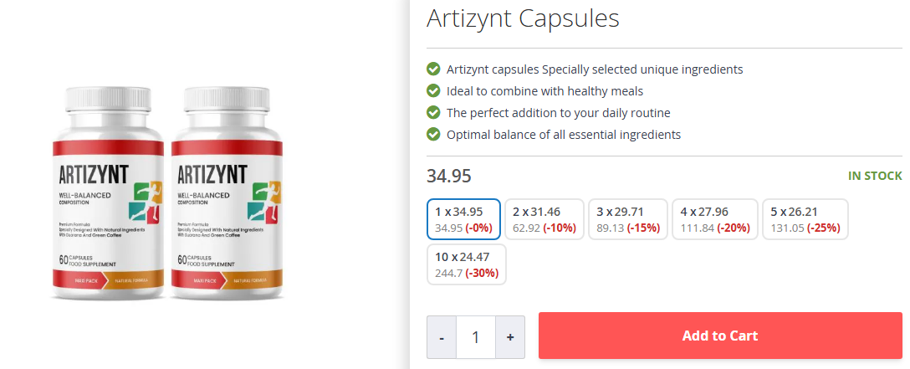Click the checkmark next to 'Optimal balance' line
The width and height of the screenshot is (910, 369).
433,134
